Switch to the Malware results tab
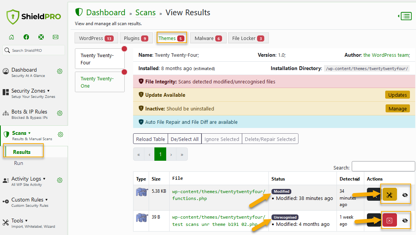This screenshot has width=416, height=235. click(x=208, y=38)
